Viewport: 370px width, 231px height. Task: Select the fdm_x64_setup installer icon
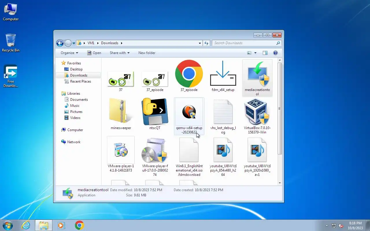[223, 73]
